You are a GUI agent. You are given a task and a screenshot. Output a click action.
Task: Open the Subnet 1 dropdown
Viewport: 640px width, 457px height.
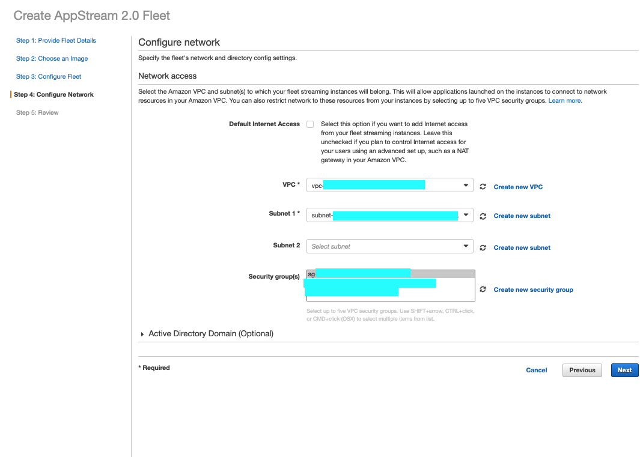pos(390,215)
